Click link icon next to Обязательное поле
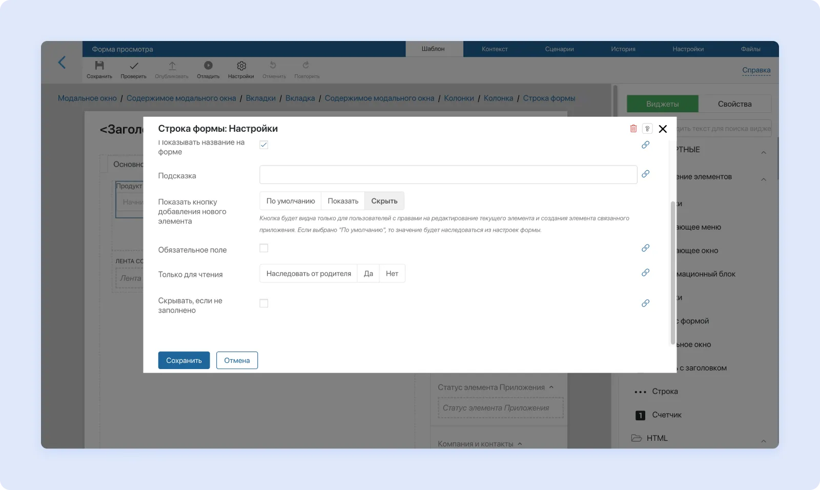 pyautogui.click(x=645, y=248)
